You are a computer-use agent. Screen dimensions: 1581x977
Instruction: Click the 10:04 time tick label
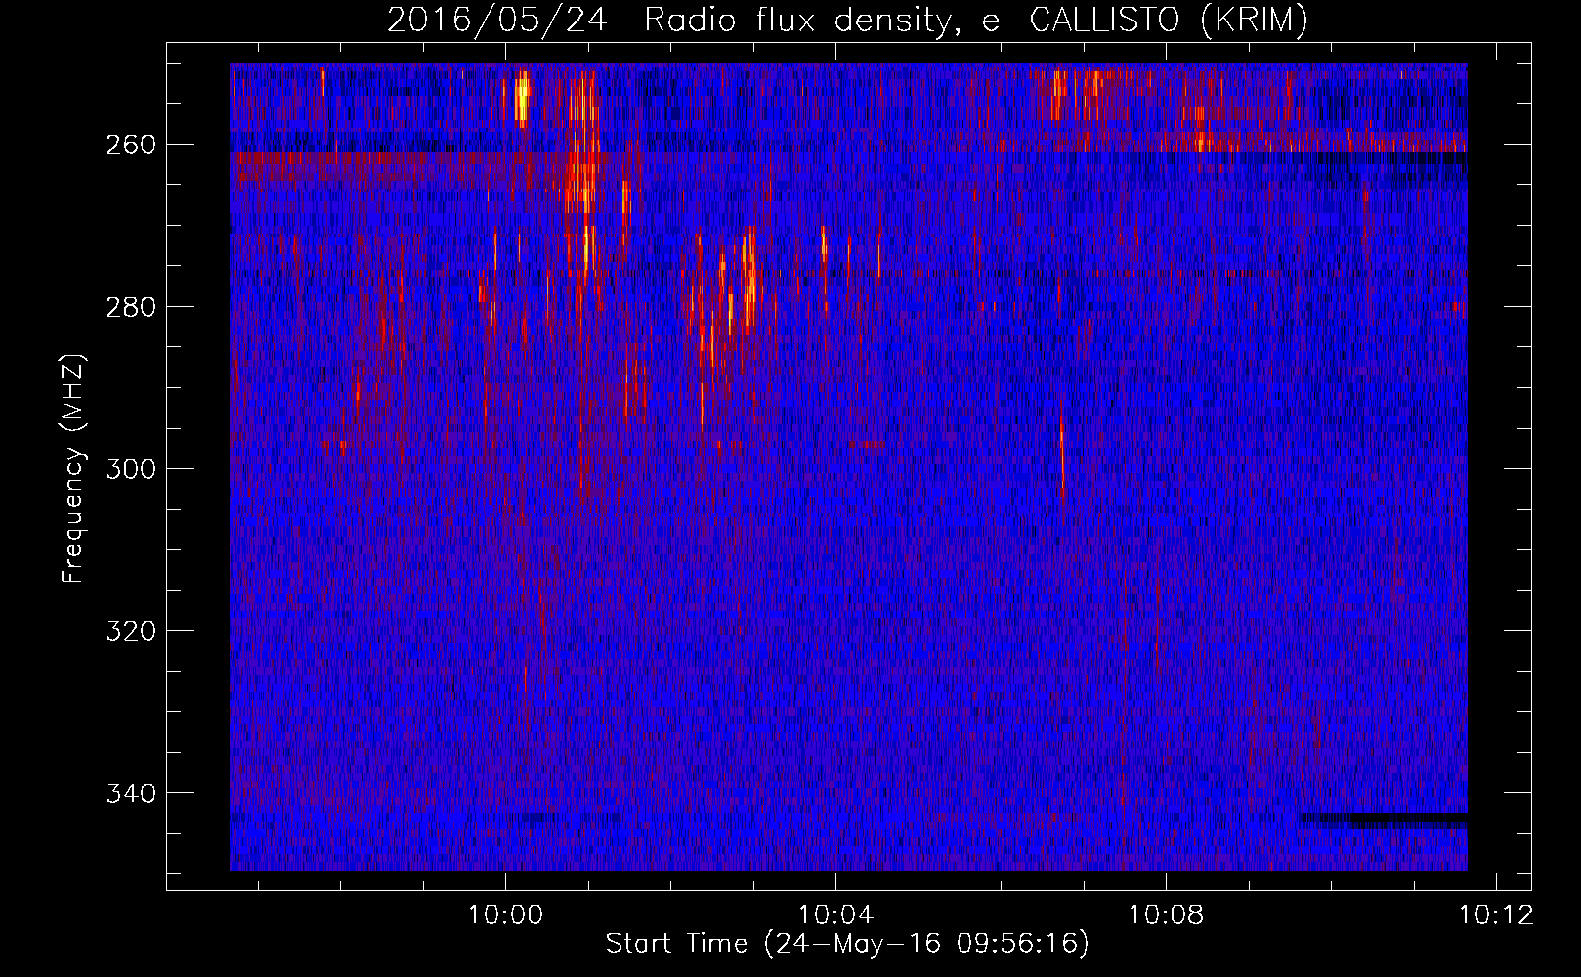835,915
